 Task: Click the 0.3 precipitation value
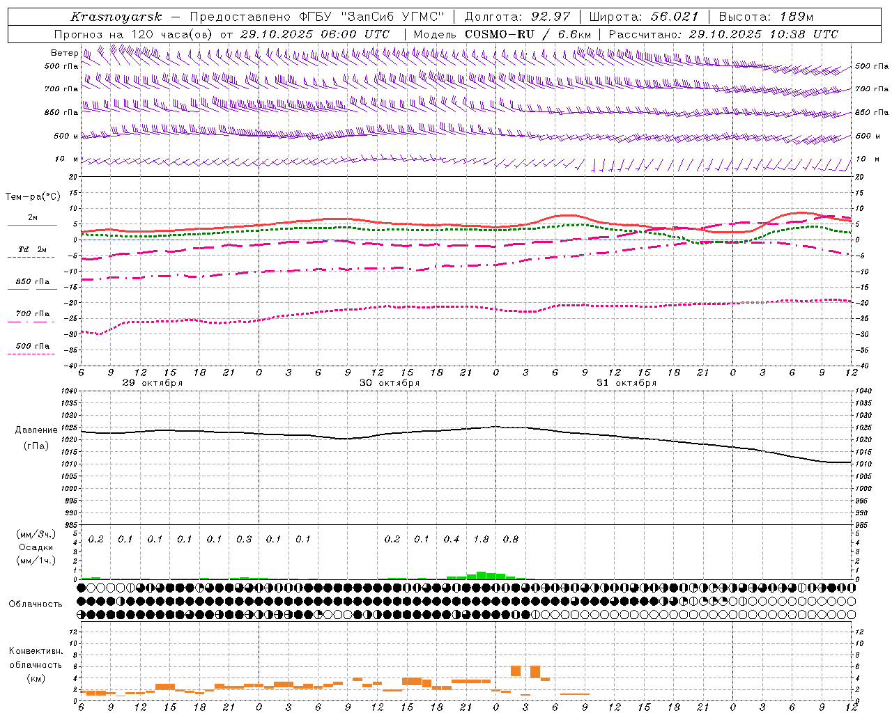click(244, 539)
